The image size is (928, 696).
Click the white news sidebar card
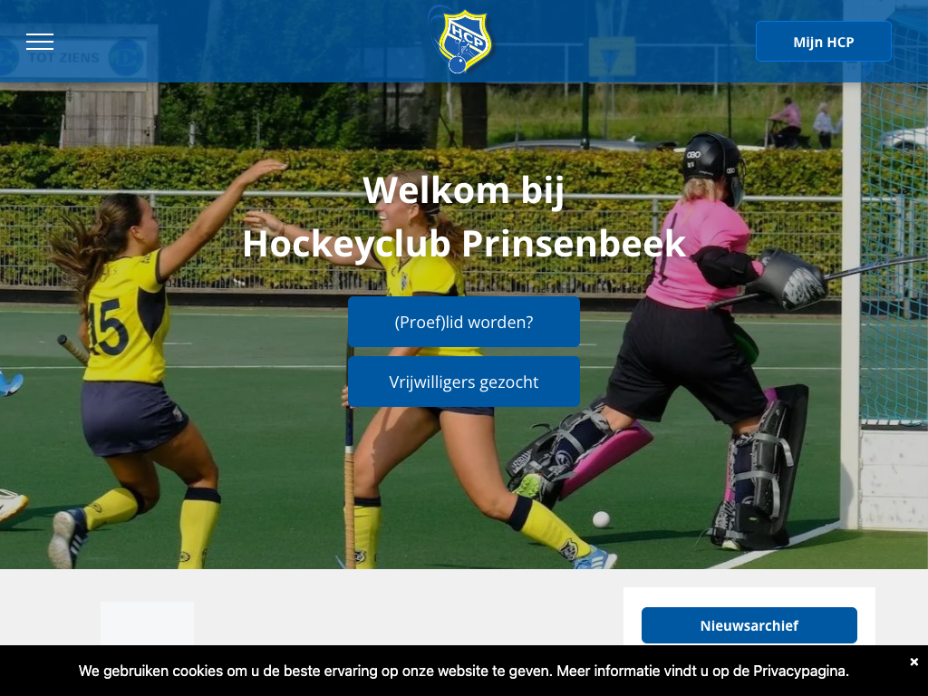[x=749, y=615]
